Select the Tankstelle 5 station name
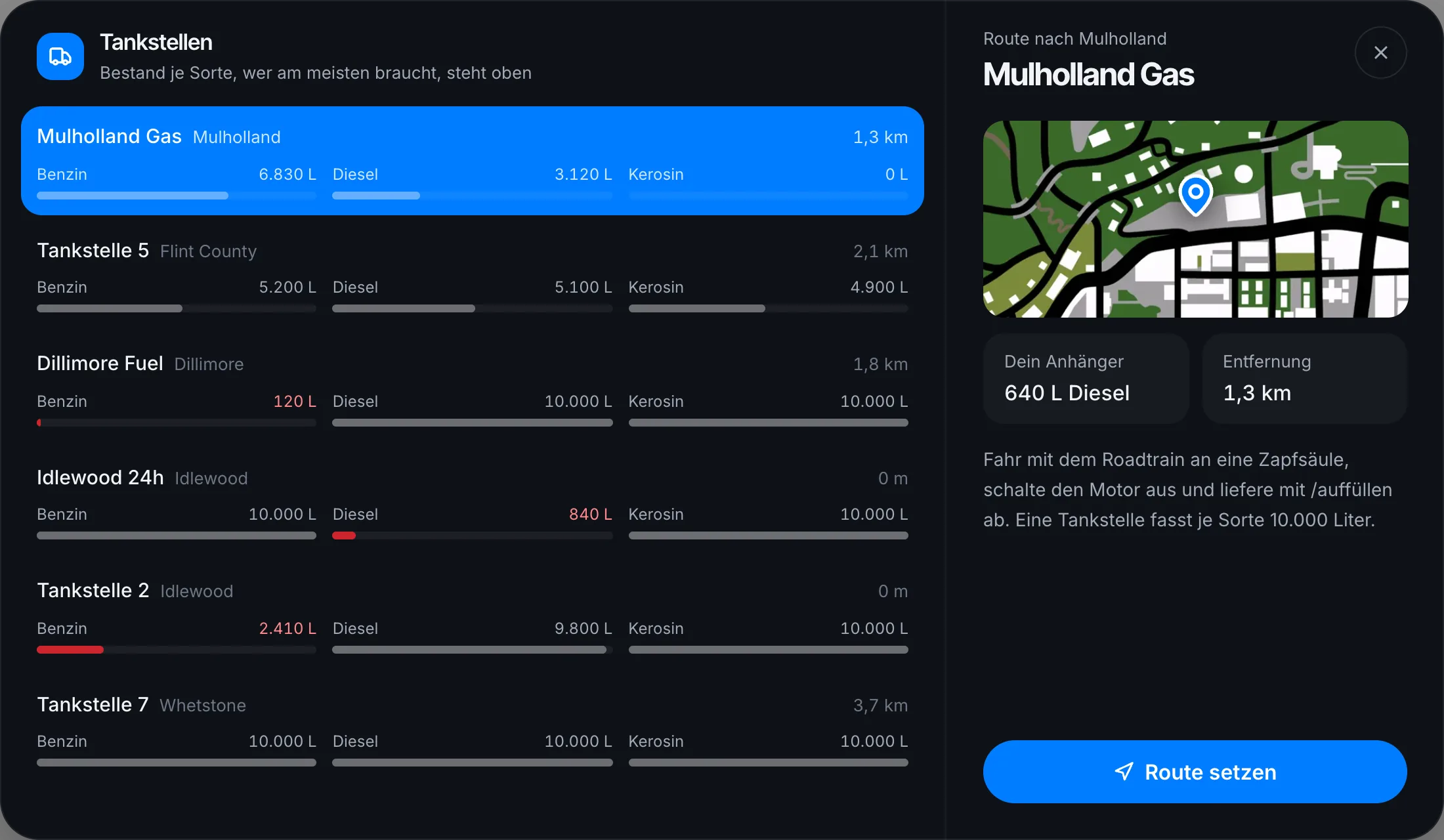The height and width of the screenshot is (840, 1444). pyautogui.click(x=93, y=251)
